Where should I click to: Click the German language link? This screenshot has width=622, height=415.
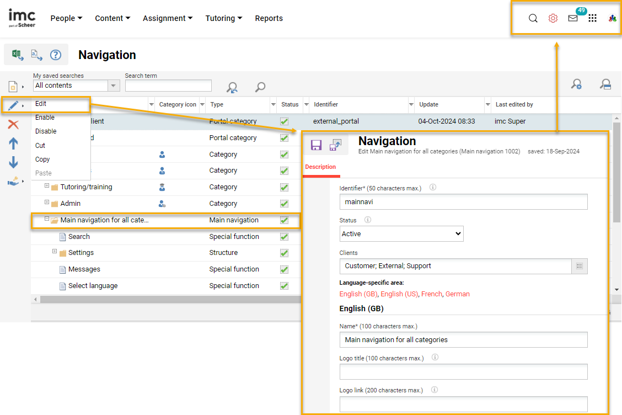coord(457,294)
